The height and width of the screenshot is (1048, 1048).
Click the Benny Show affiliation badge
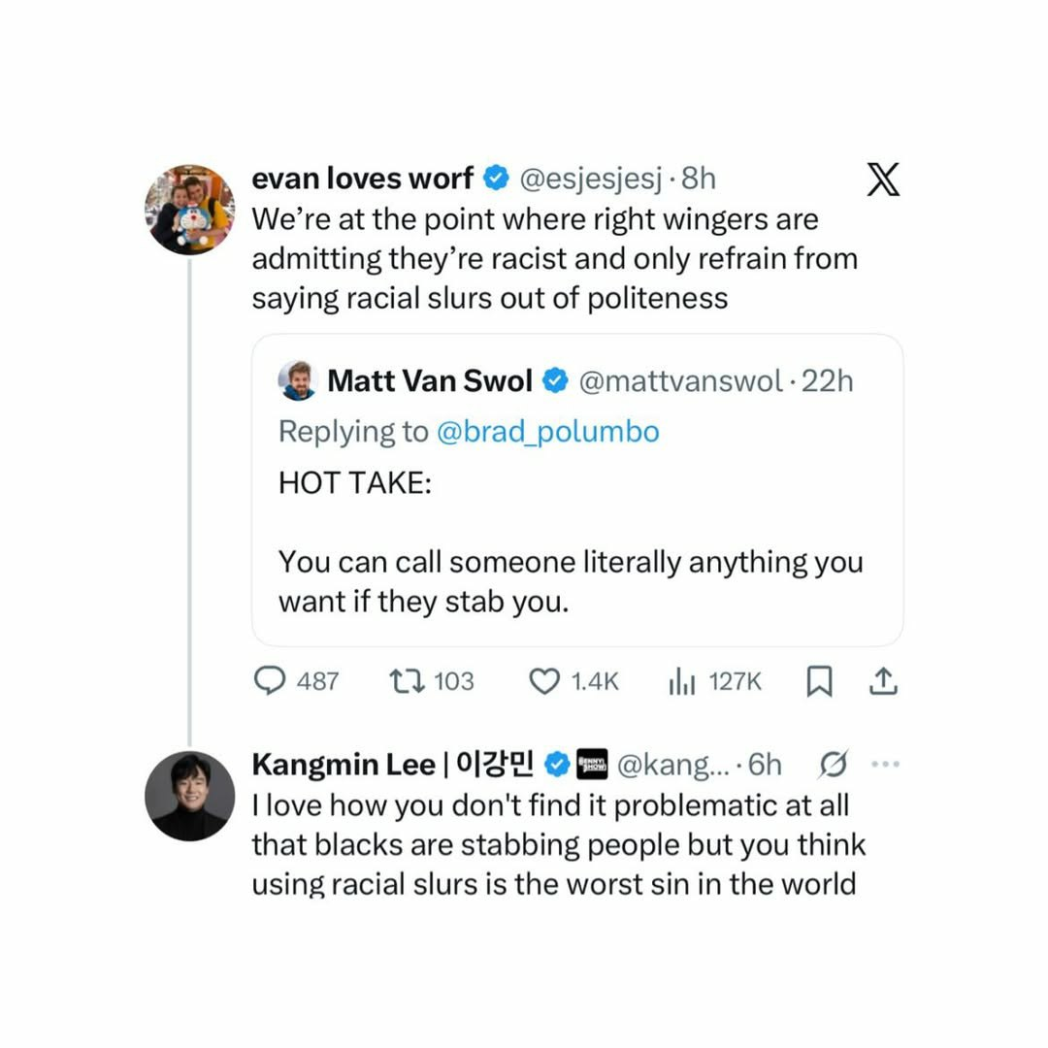coord(591,765)
